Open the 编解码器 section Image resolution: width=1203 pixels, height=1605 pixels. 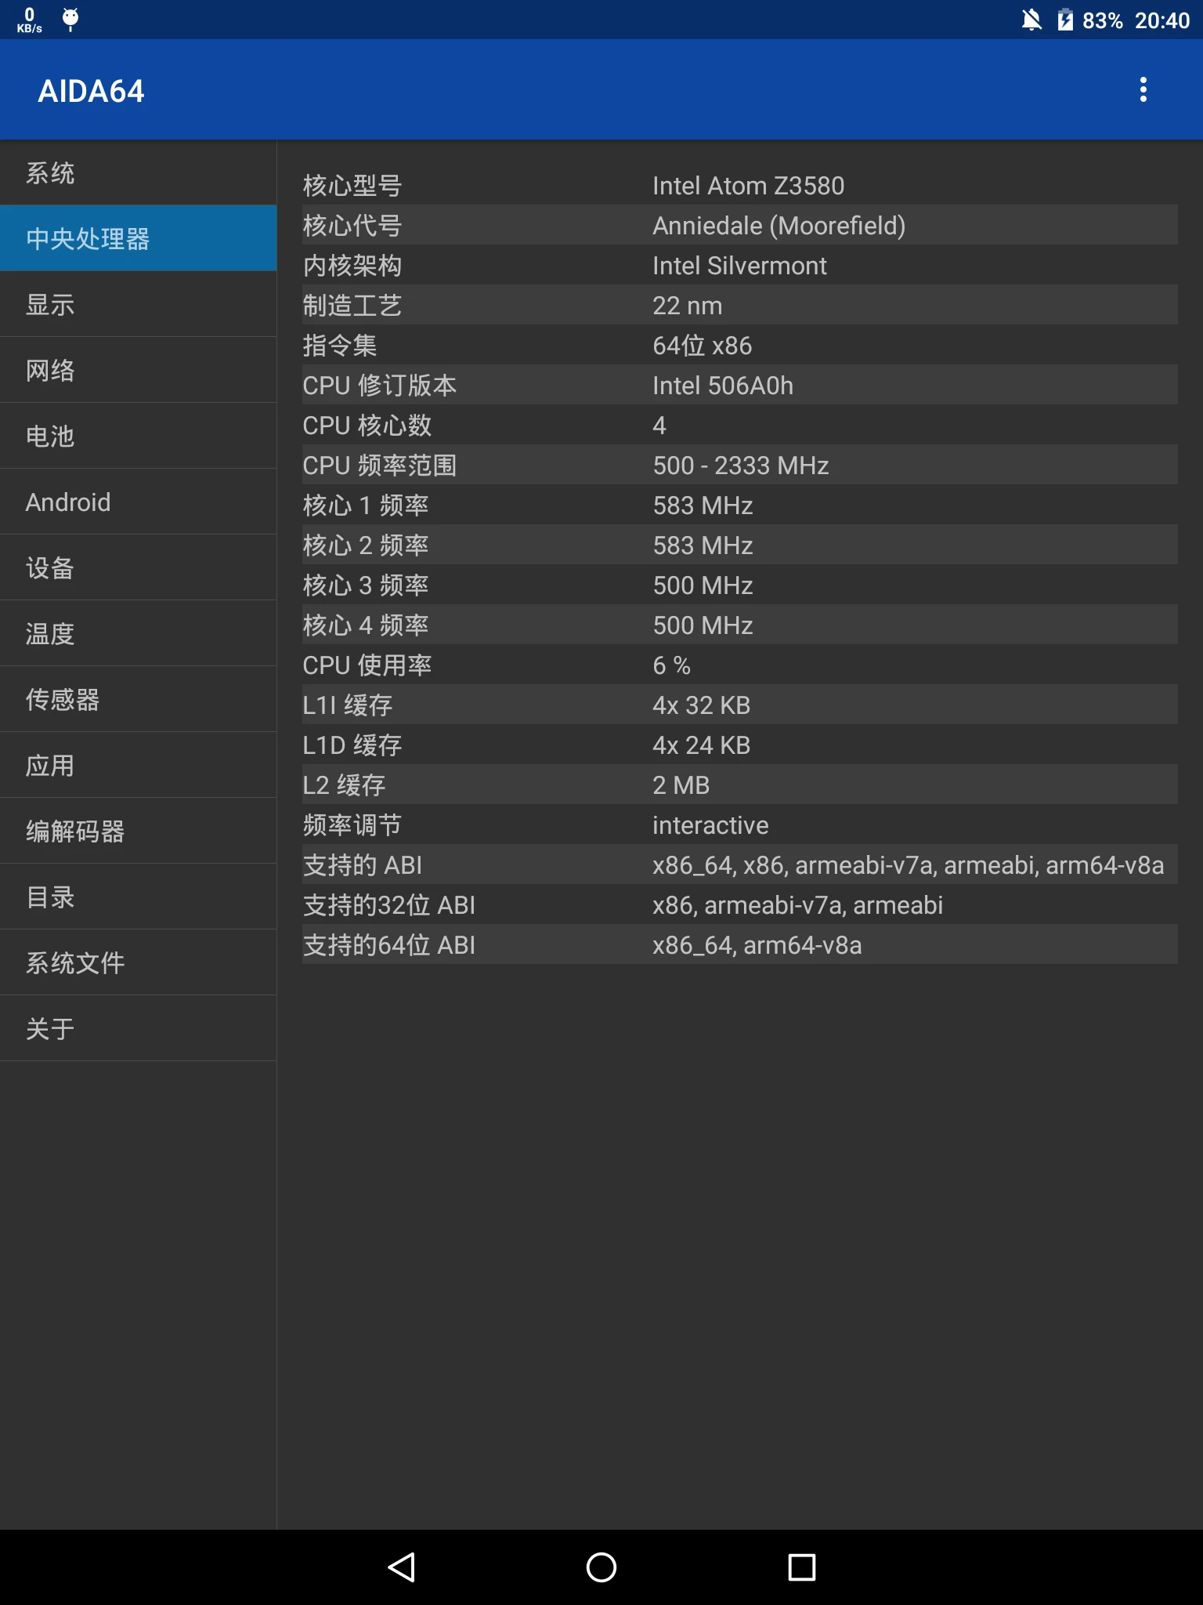pyautogui.click(x=138, y=831)
